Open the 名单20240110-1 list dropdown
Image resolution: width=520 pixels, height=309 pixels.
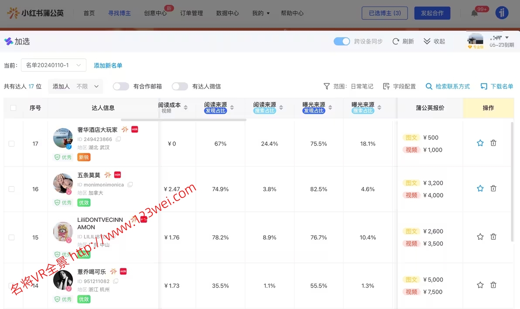point(53,65)
